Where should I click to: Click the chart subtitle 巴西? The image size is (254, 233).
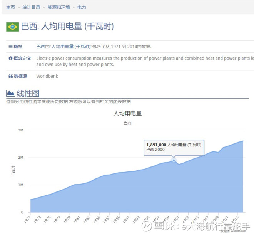point(127,123)
